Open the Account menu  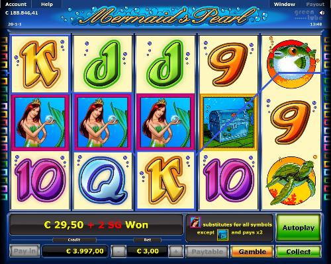tap(16, 4)
